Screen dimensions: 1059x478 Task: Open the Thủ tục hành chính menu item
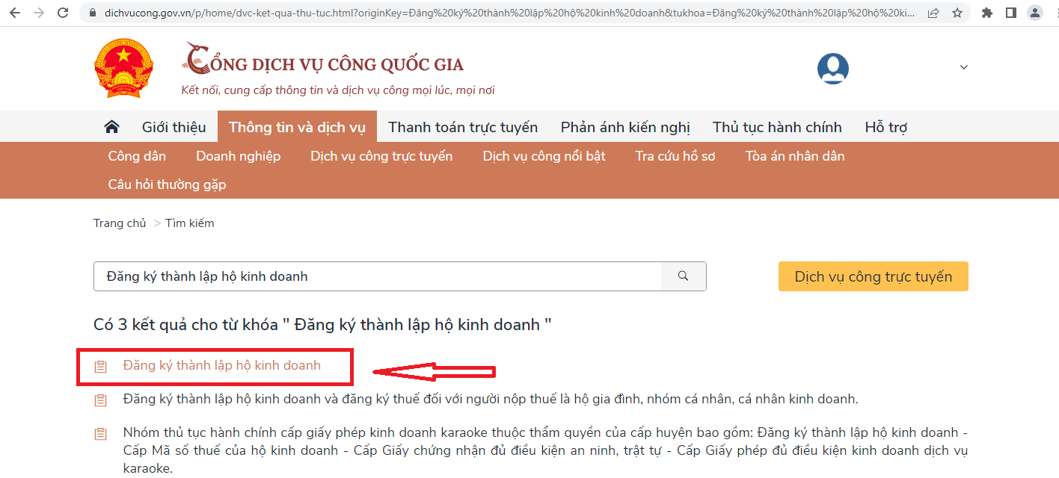(x=778, y=126)
